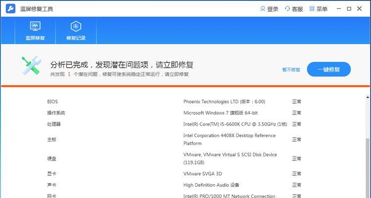Click the 一键修复 button
The width and height of the screenshot is (371, 198).
tap(329, 69)
